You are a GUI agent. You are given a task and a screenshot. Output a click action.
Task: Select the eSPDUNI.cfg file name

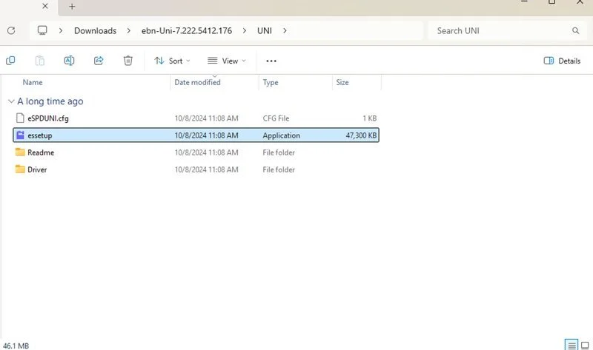(48, 118)
